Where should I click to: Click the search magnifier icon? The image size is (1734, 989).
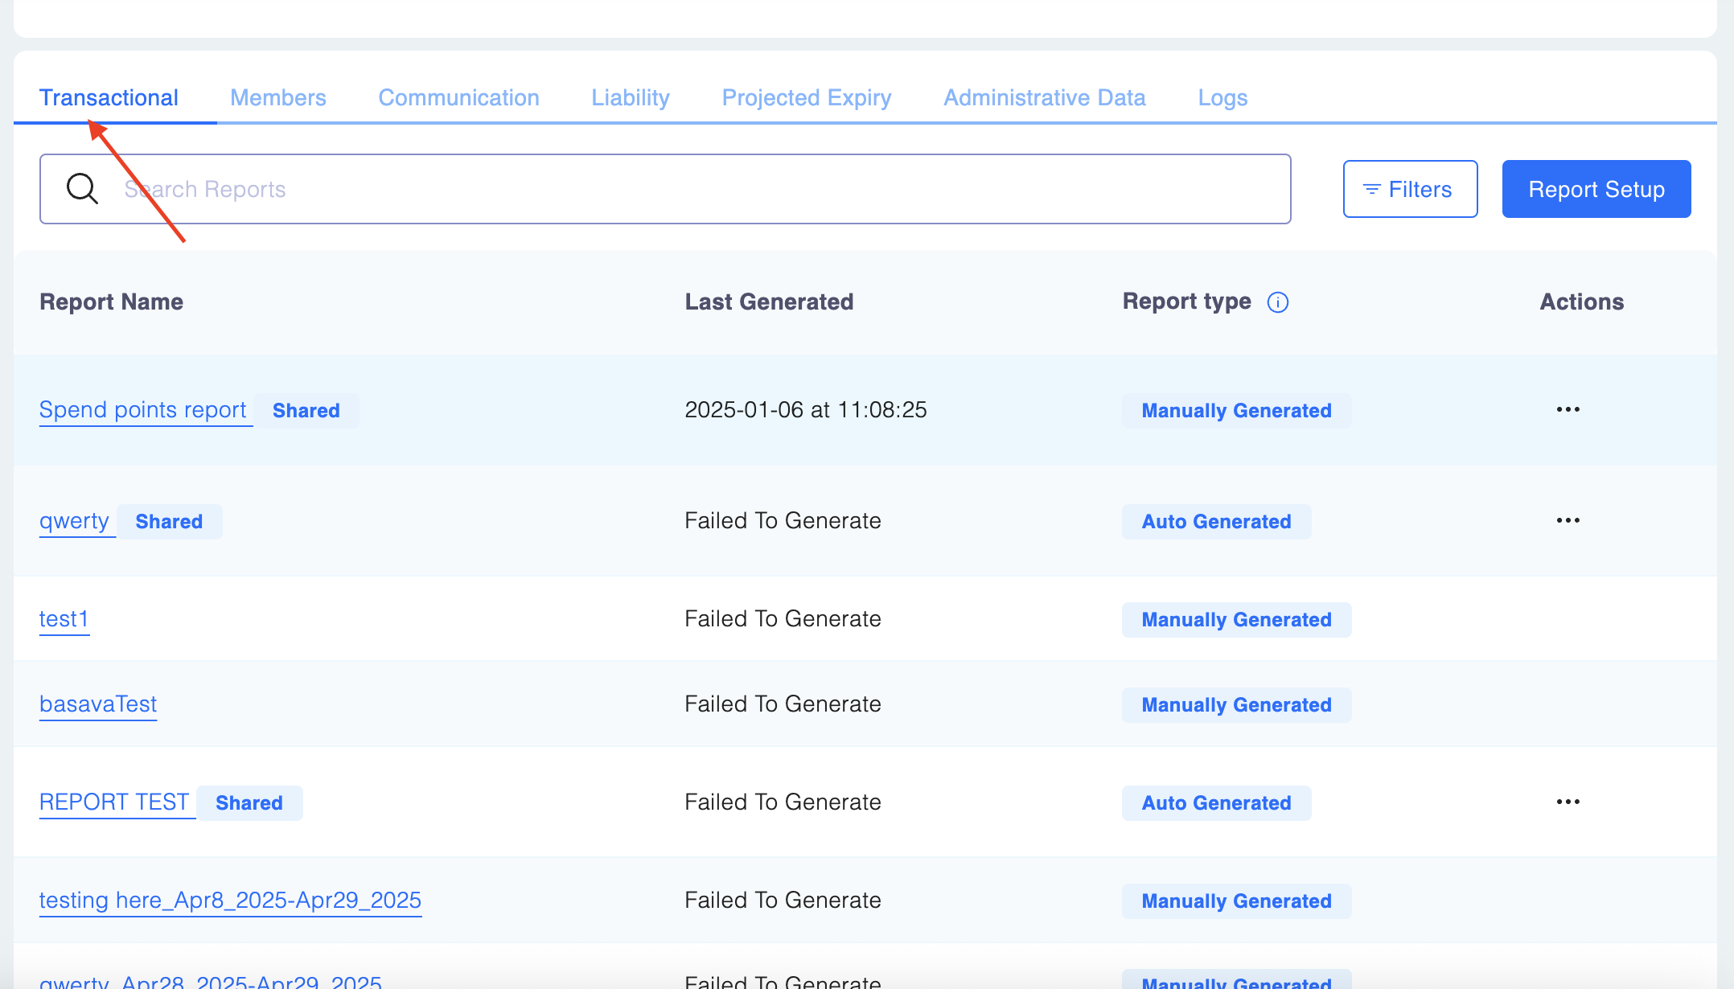[82, 189]
